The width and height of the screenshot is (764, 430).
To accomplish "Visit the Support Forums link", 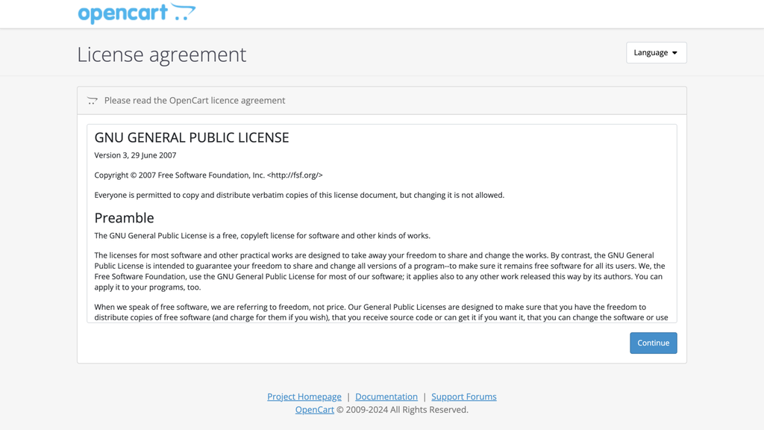I will click(463, 396).
